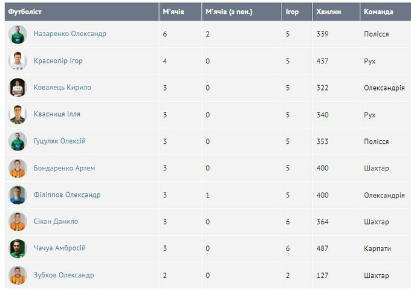The image size is (411, 290).
Task: Sort table by Хвилин column
Action: (327, 12)
